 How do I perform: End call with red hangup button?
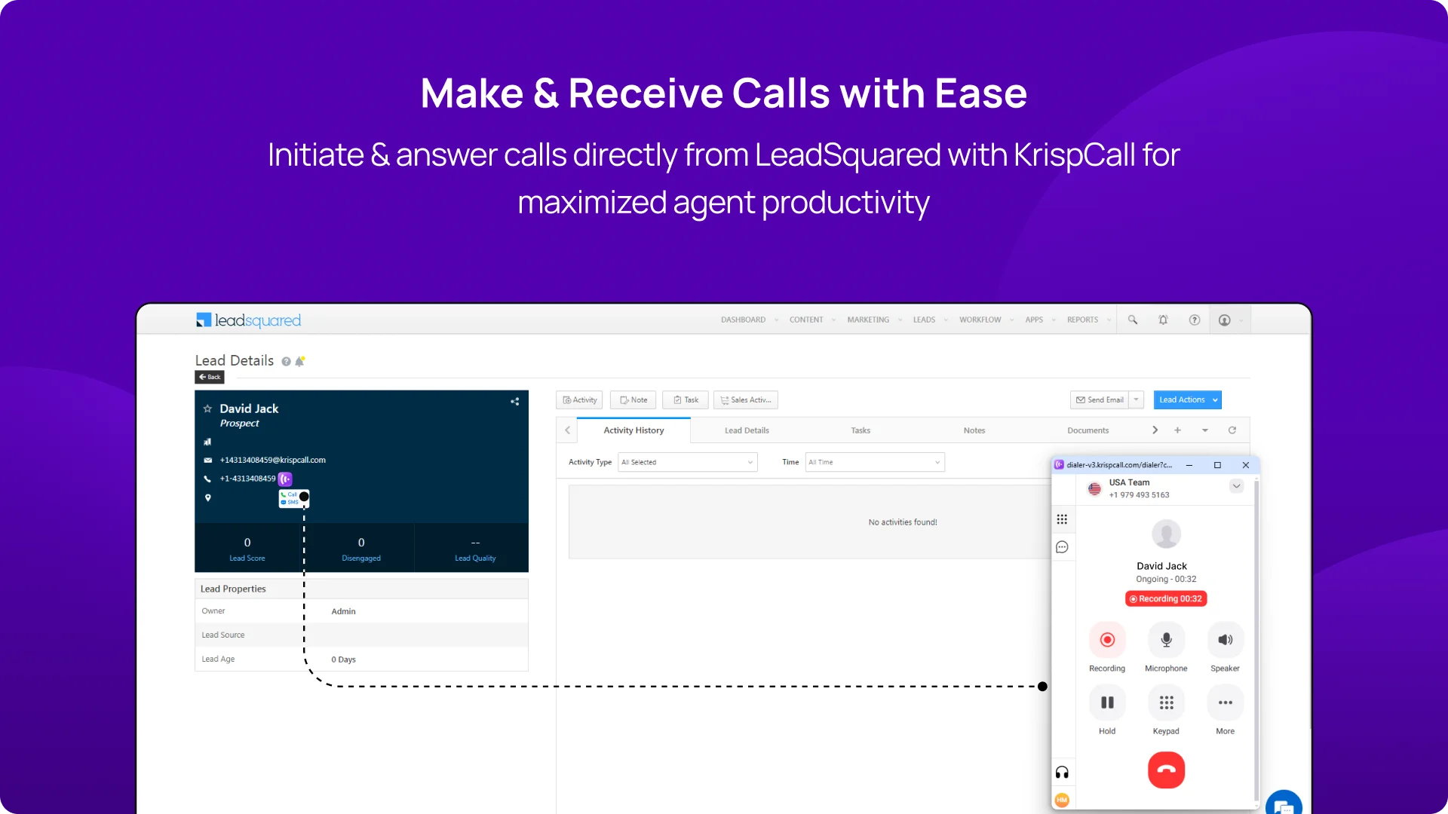click(1166, 770)
